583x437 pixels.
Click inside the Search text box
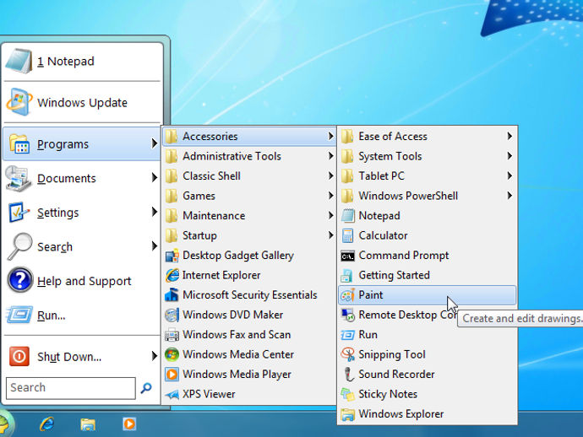(71, 388)
